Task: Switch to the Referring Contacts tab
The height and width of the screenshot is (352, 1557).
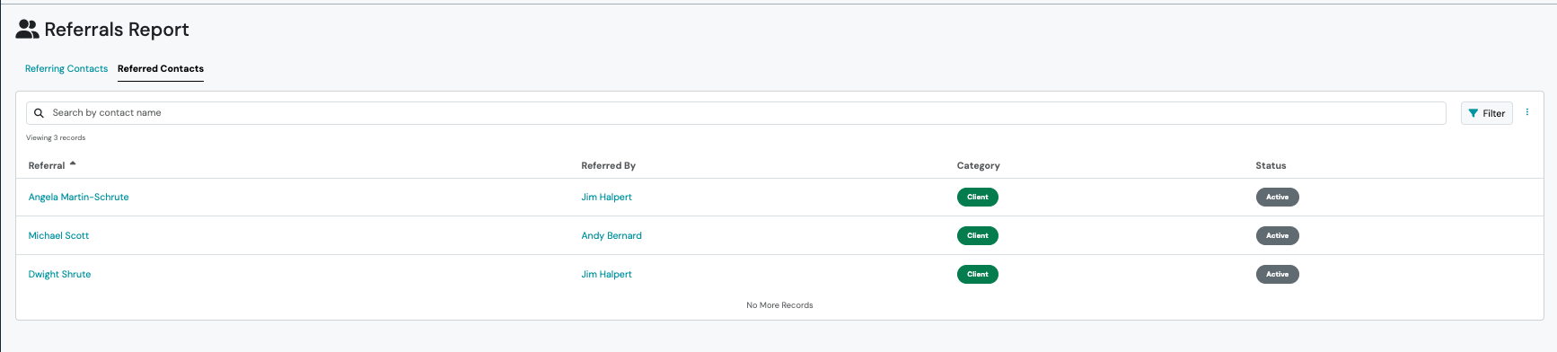Action: (x=66, y=68)
